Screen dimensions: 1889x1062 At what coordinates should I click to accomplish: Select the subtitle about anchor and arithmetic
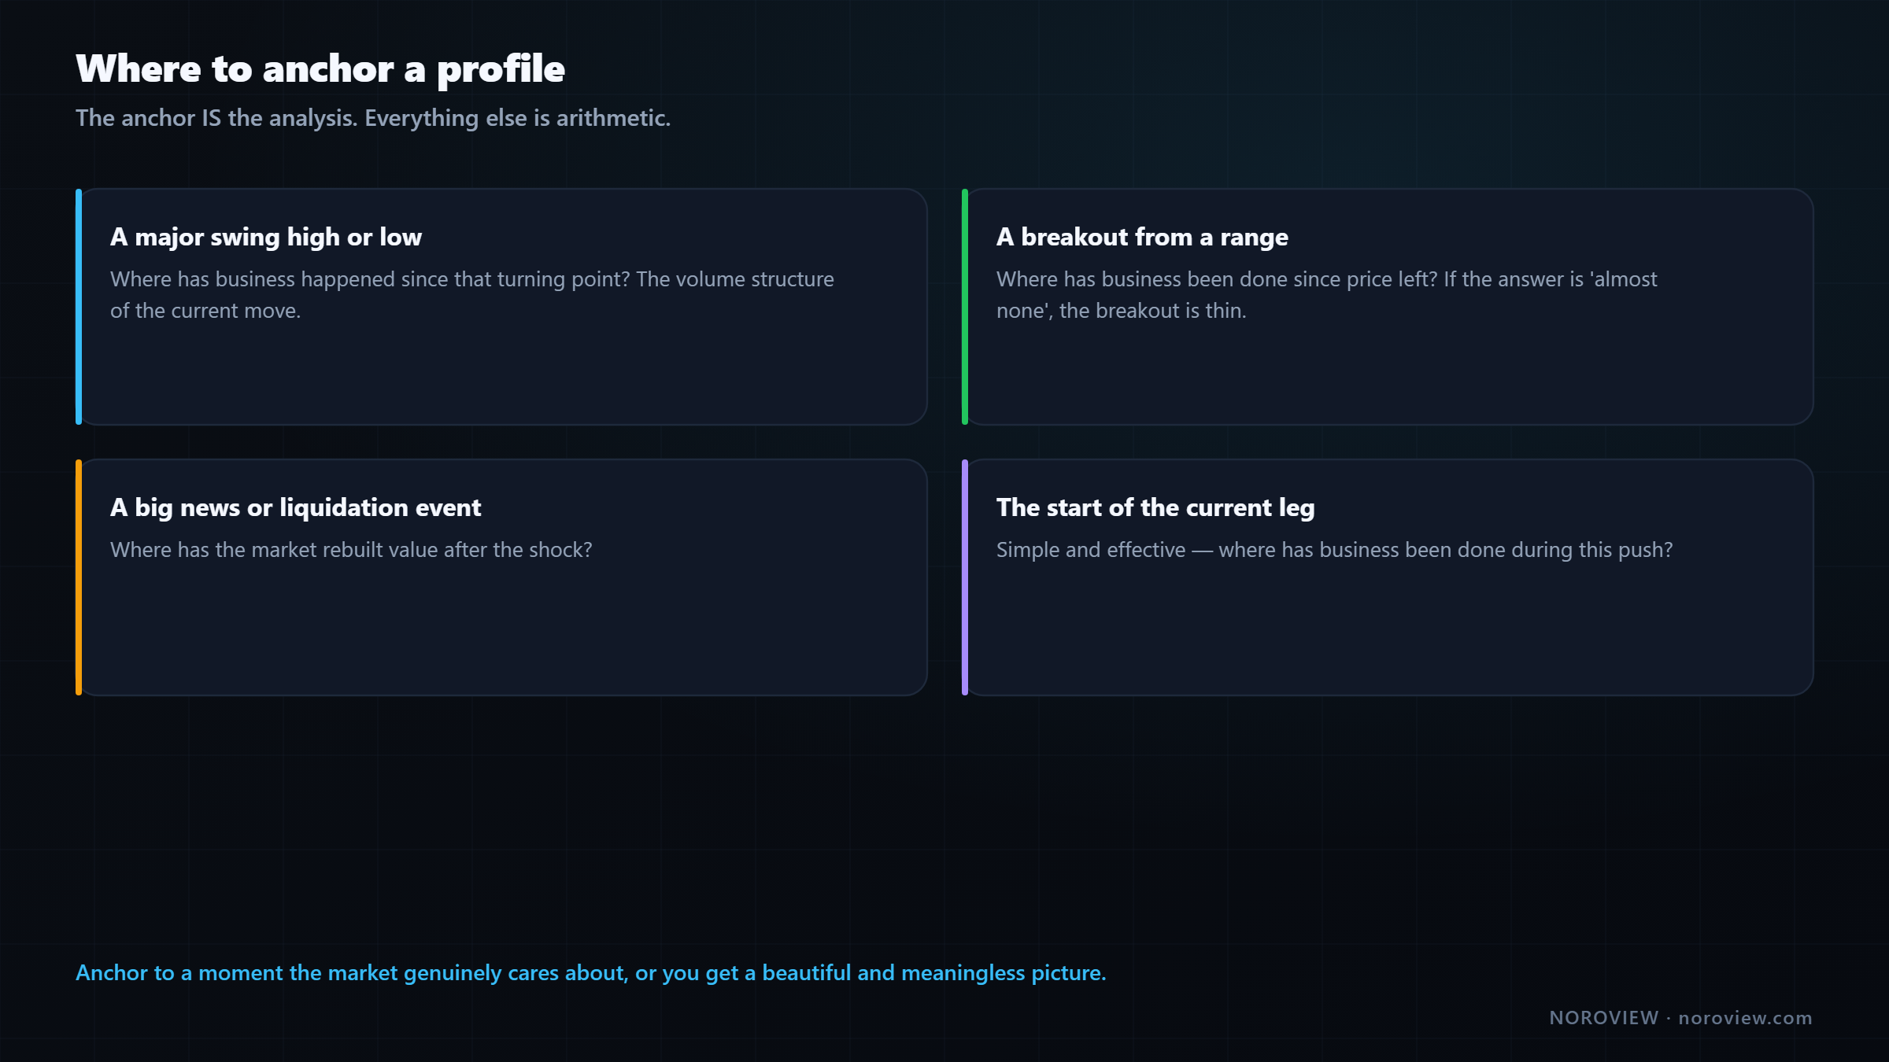(x=373, y=118)
